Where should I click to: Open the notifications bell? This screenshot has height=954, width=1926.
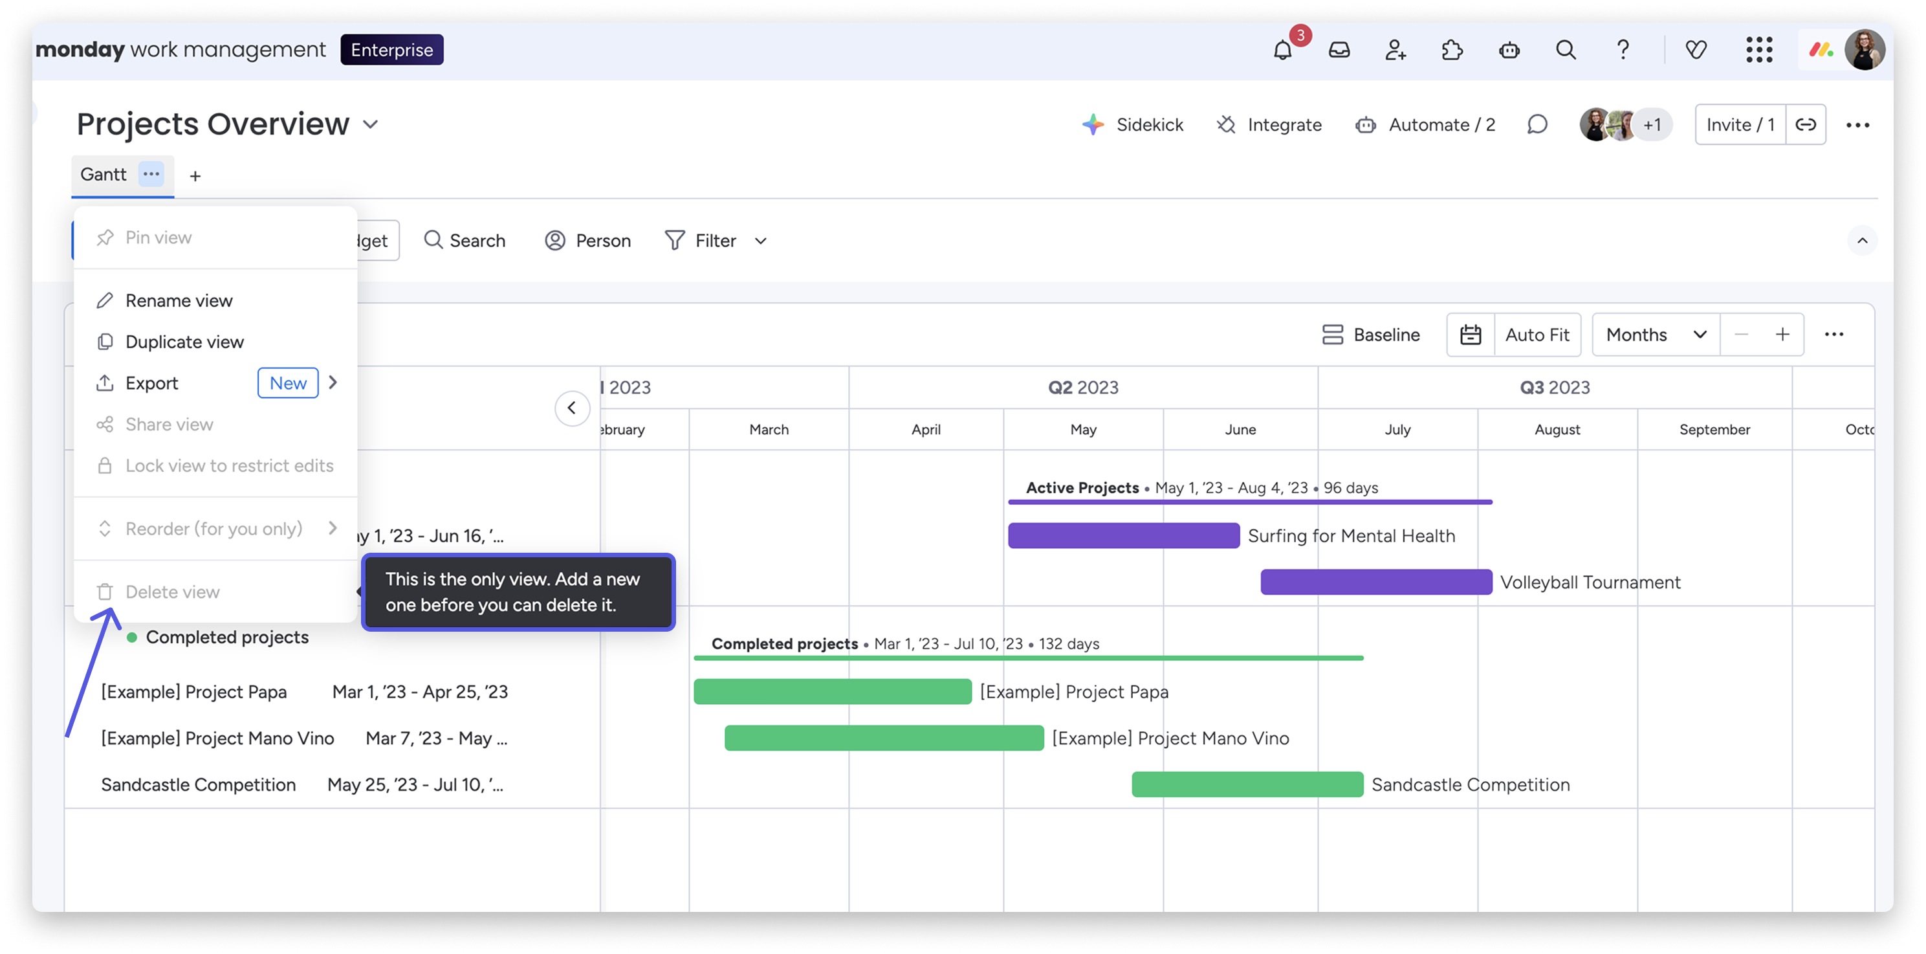[x=1282, y=50]
